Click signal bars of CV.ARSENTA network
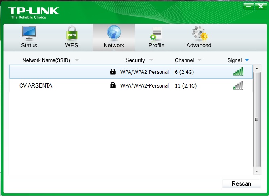The image size is (269, 196). click(x=238, y=85)
